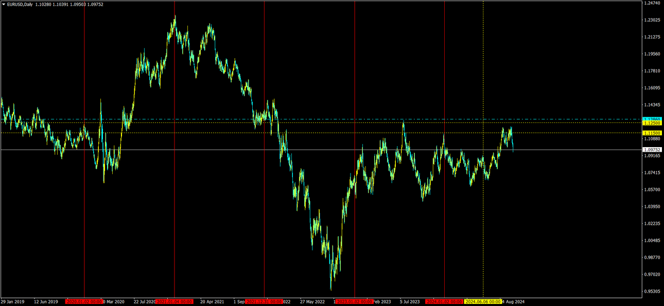Click the 1.16095 value on price scale
The width and height of the screenshot is (664, 306).
click(652, 88)
